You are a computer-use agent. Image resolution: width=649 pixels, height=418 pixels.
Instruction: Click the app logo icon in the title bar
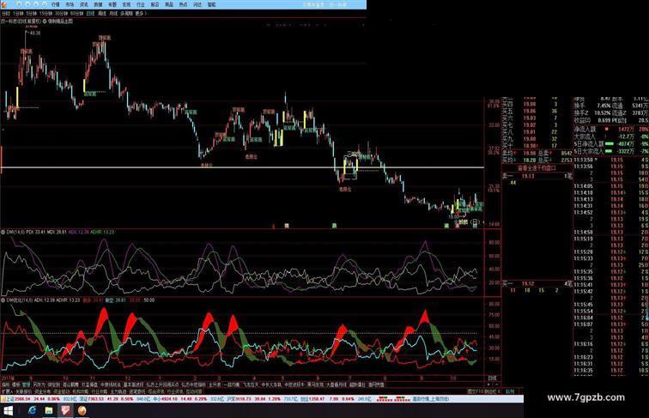[x=3, y=4]
